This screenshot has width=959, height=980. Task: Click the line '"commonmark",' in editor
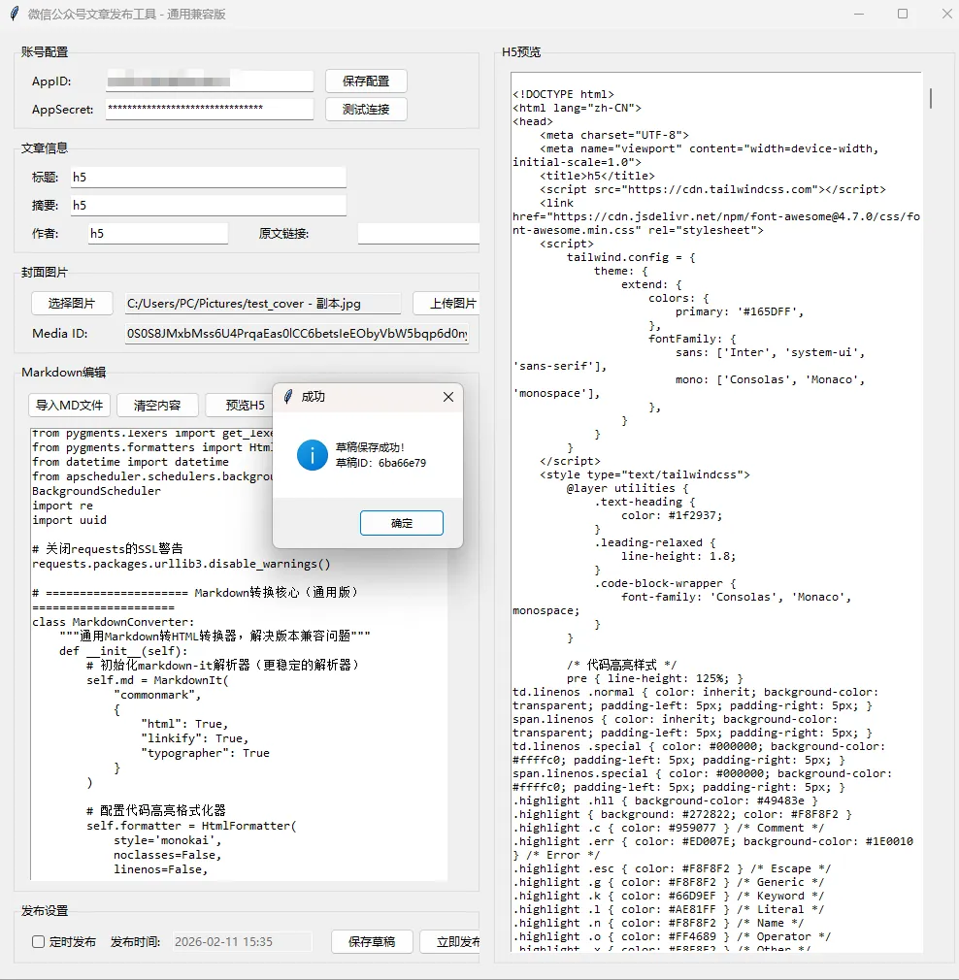(x=157, y=695)
